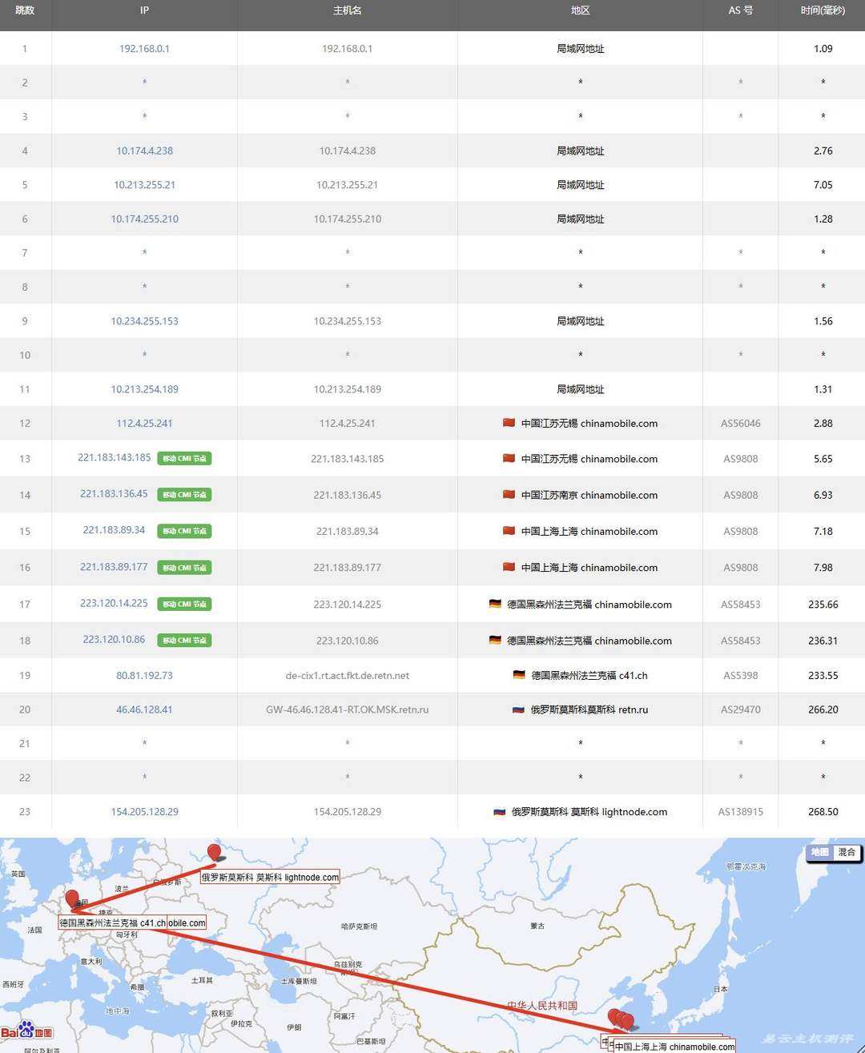
Task: Click the China flag in the Nanjing hop 14 row
Action: pos(509,495)
